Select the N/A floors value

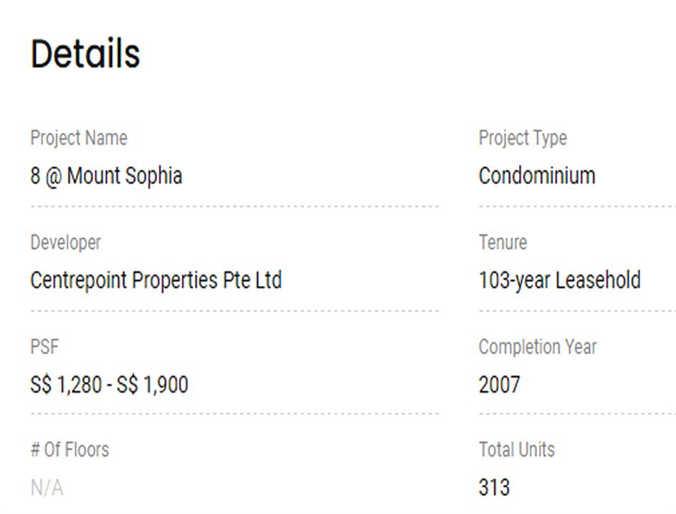coord(47,488)
